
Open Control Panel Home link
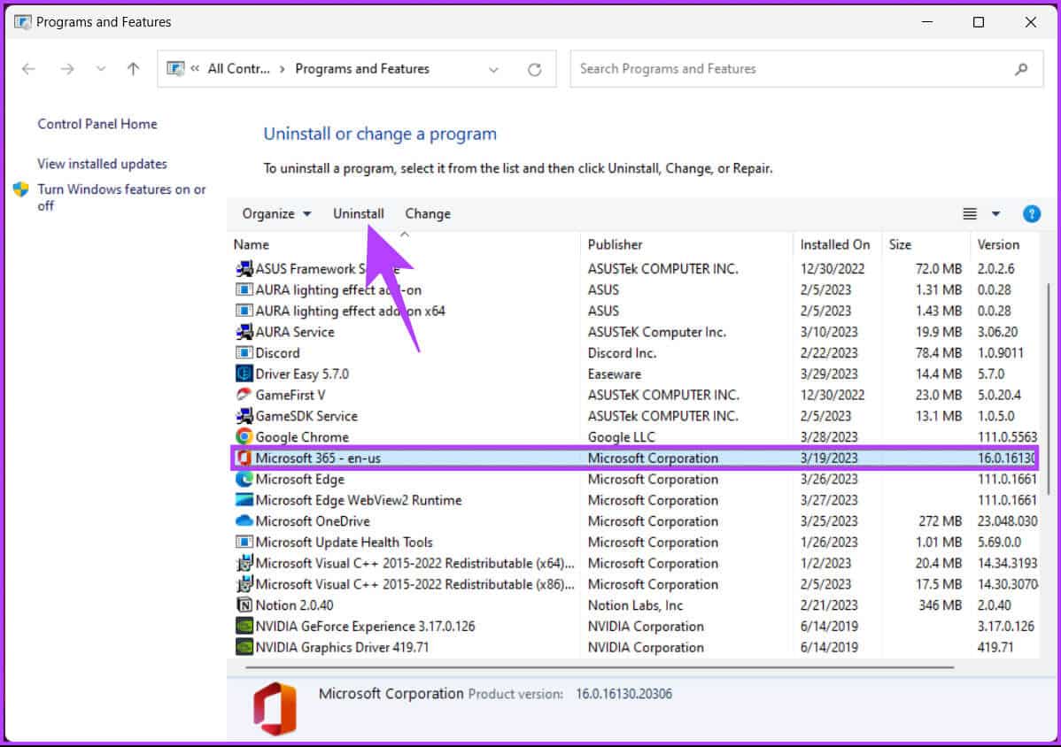click(97, 125)
